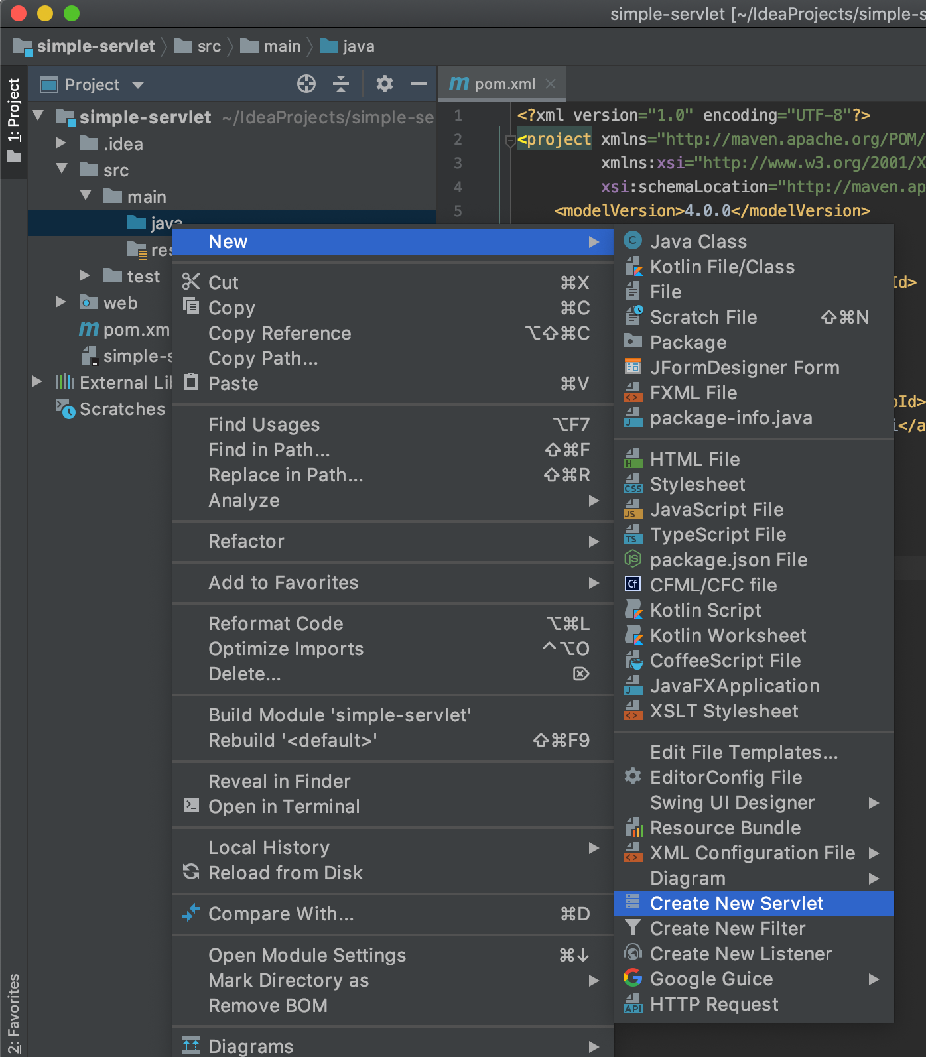The height and width of the screenshot is (1057, 926).
Task: Open the Swing UI Designer submenu
Action: (x=754, y=802)
